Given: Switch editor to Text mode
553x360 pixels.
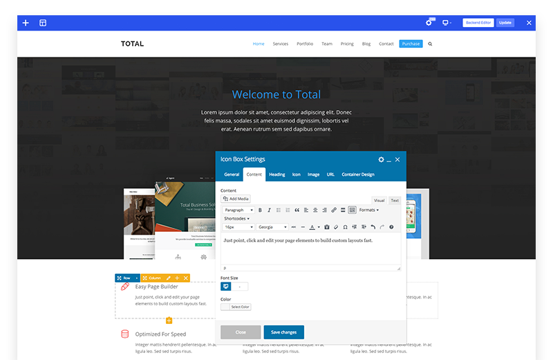Looking at the screenshot, I should click(x=395, y=200).
